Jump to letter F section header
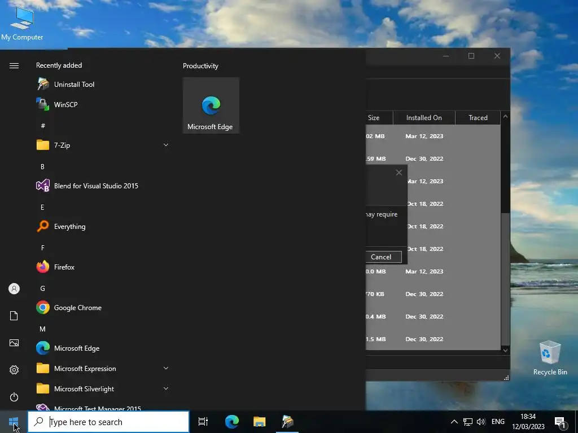578x433 pixels. click(42, 248)
